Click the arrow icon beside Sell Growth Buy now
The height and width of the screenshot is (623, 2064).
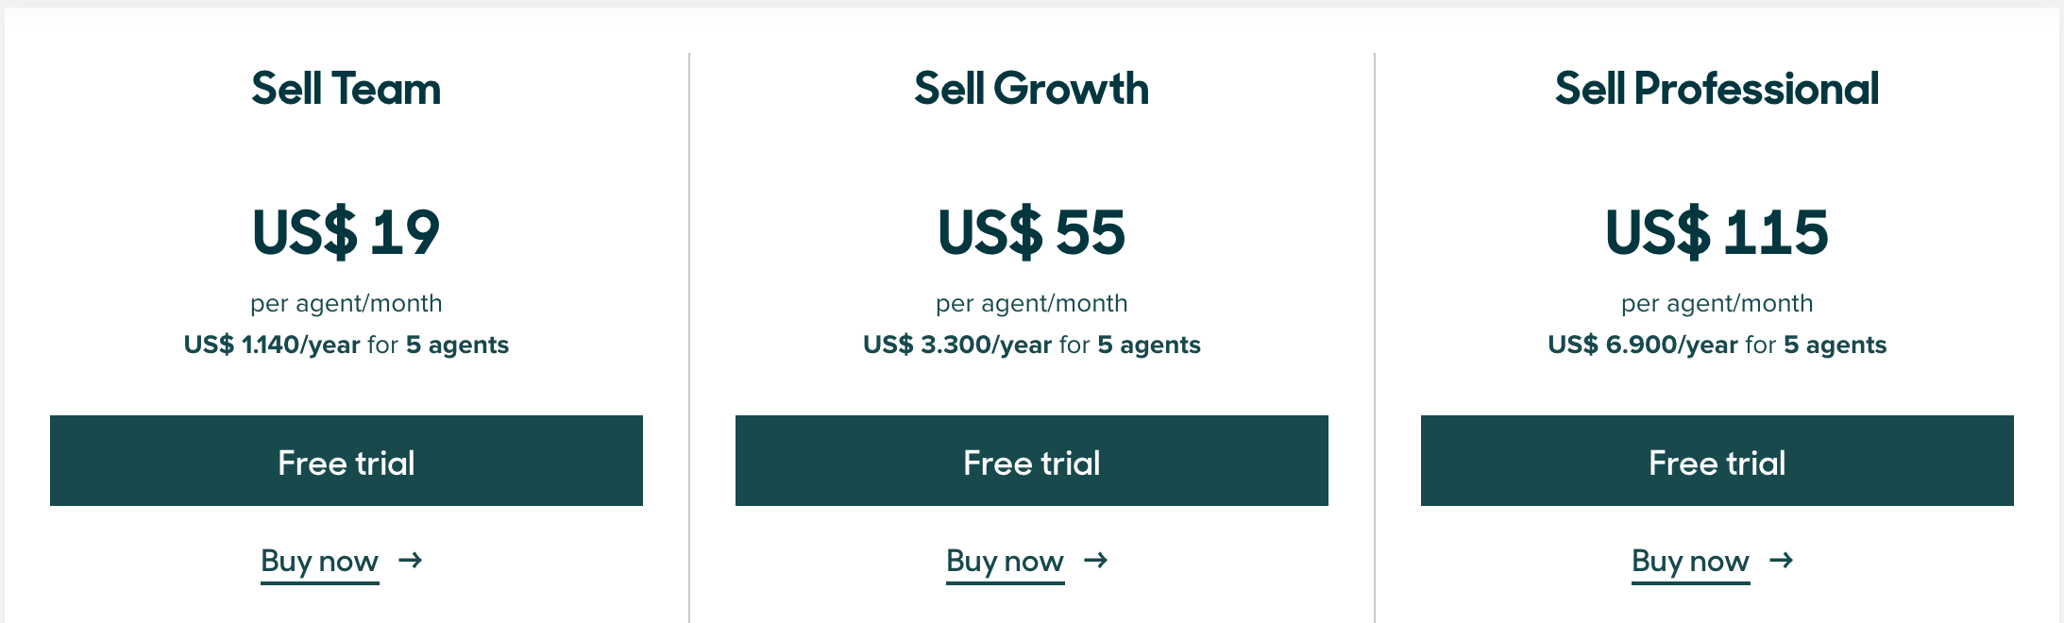coord(1096,561)
